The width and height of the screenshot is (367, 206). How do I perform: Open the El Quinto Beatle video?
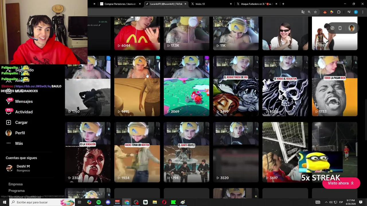tap(186, 152)
